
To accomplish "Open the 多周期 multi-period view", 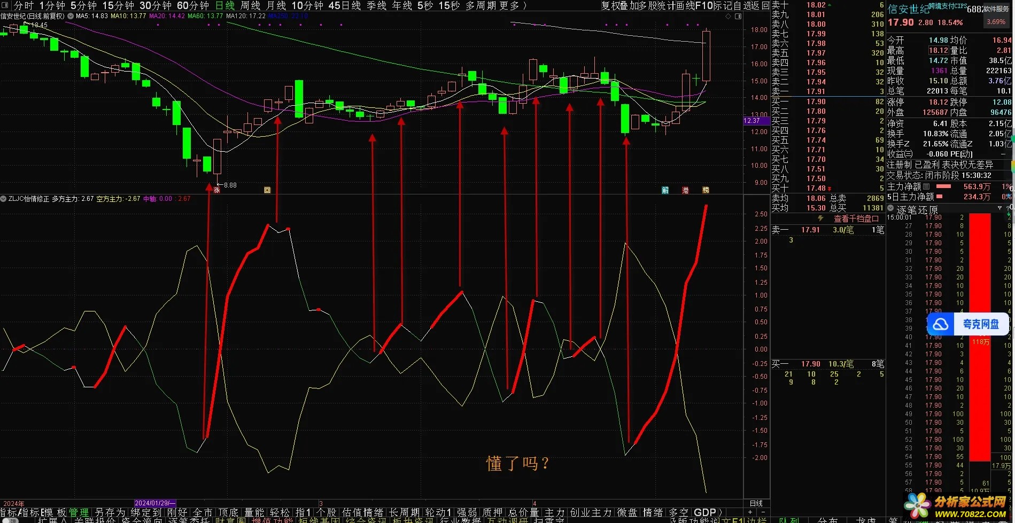I will coord(480,5).
